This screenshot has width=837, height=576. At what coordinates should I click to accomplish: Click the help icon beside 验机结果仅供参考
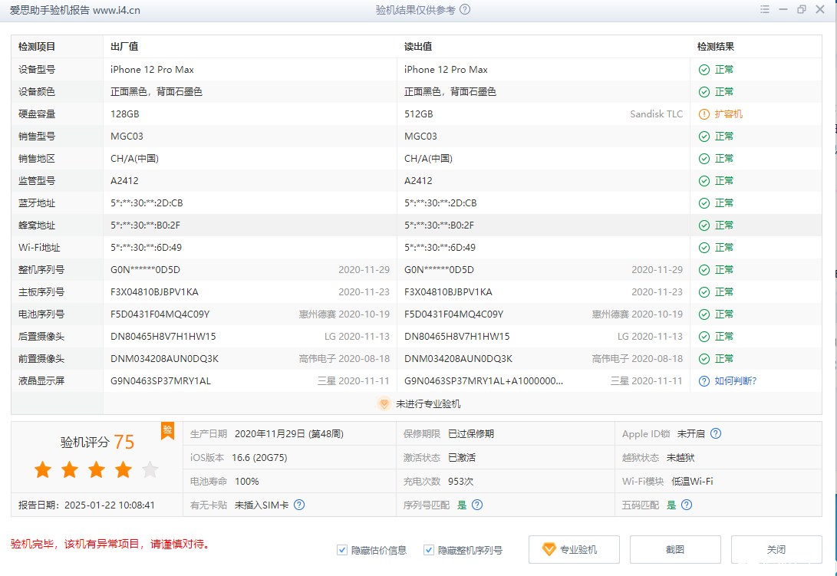pos(465,10)
